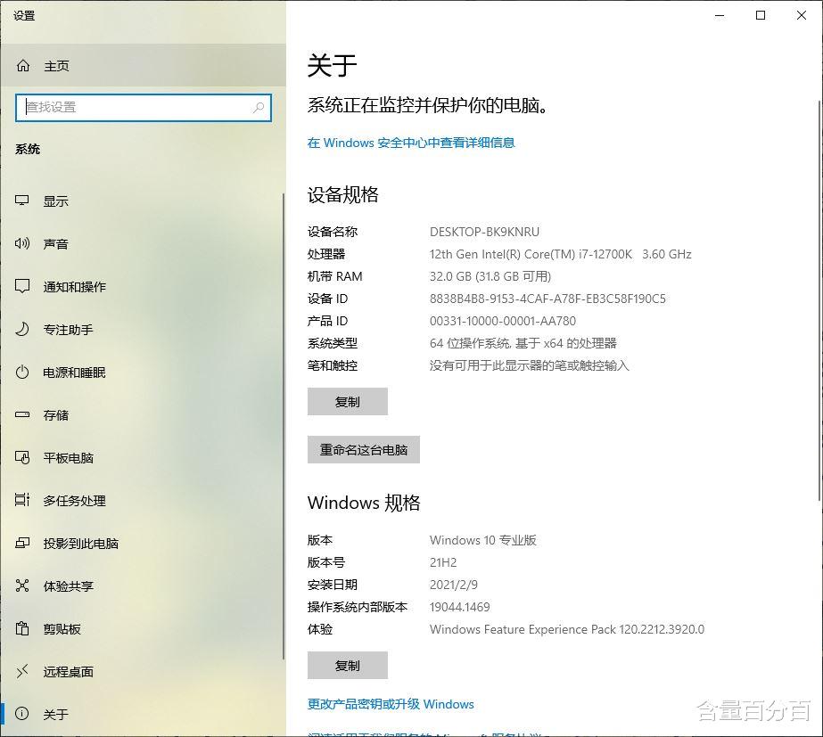Viewport: 823px width, 737px height.
Task: Open 平板电脑 tablet settings
Action: pyautogui.click(x=21, y=458)
